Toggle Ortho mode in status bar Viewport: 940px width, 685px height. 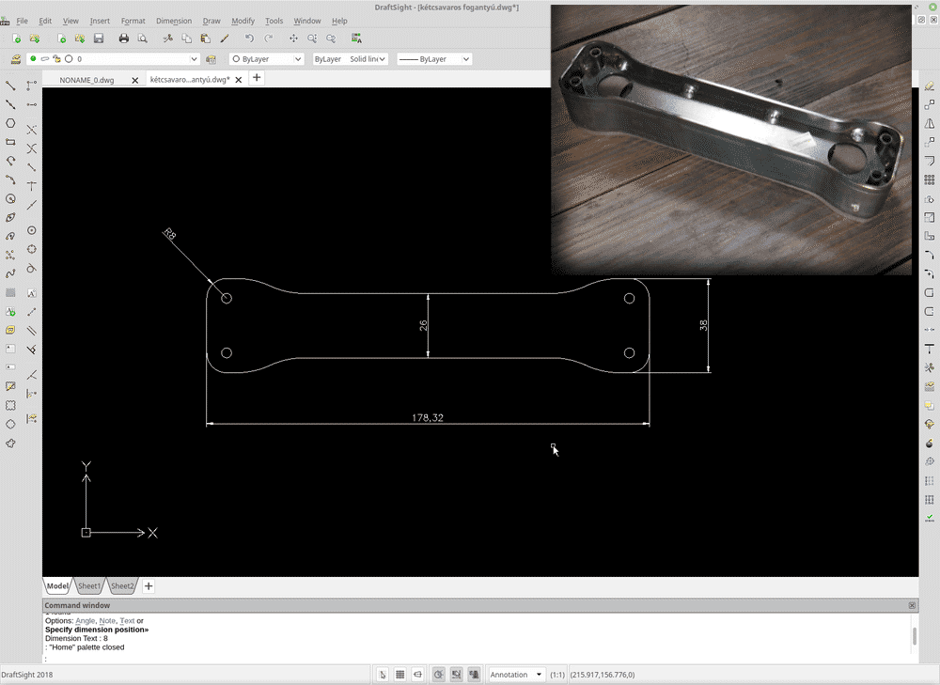[418, 675]
